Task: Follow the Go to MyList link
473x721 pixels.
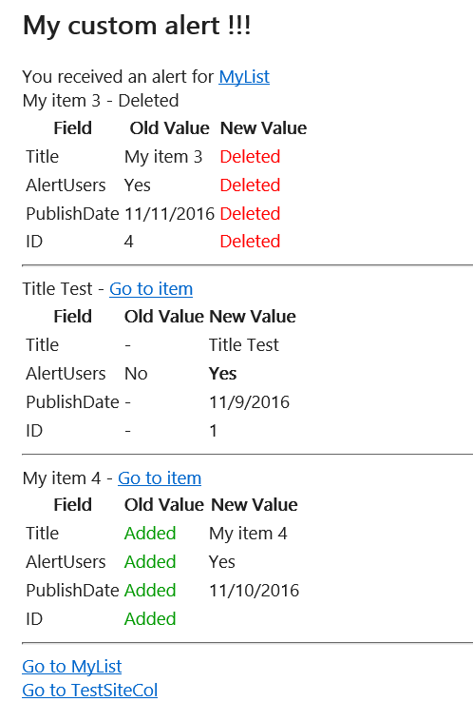Action: tap(71, 666)
